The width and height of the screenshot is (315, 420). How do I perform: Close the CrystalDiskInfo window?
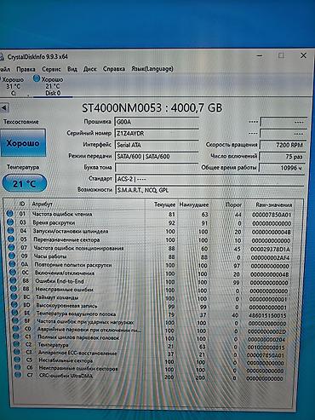coord(303,55)
